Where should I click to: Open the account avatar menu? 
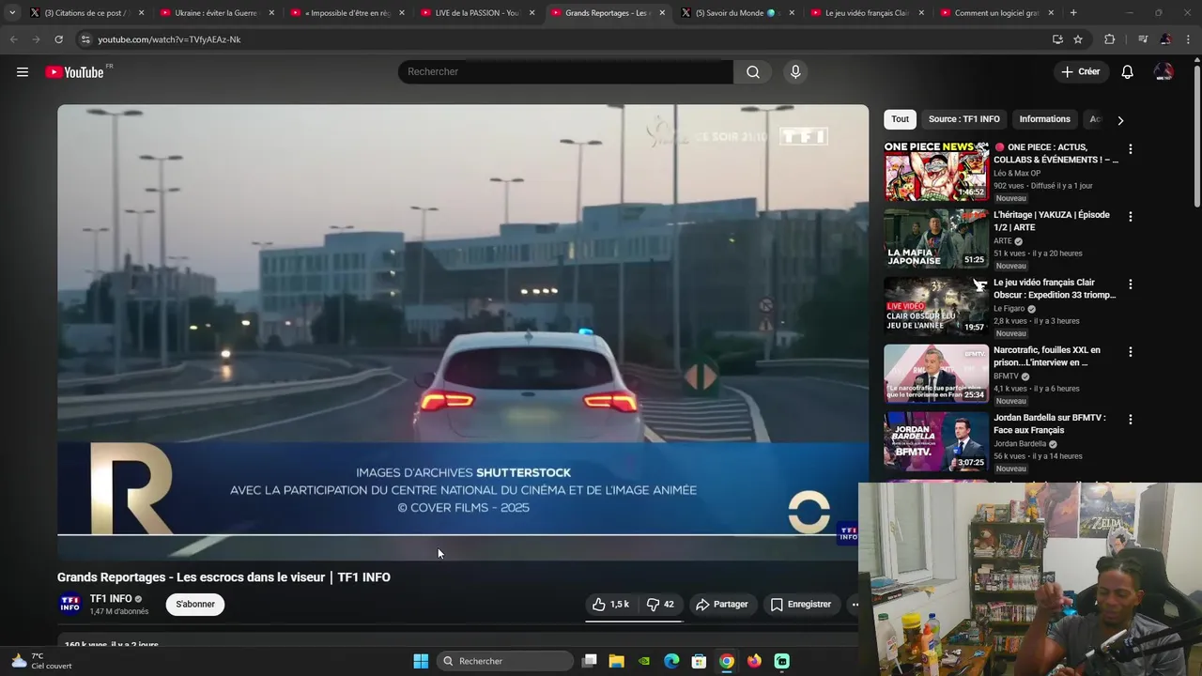[x=1163, y=72]
